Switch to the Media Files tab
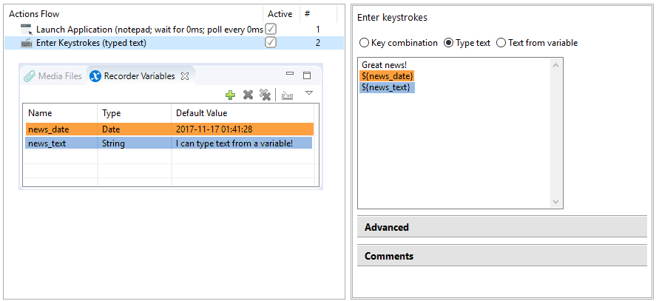 coord(53,76)
